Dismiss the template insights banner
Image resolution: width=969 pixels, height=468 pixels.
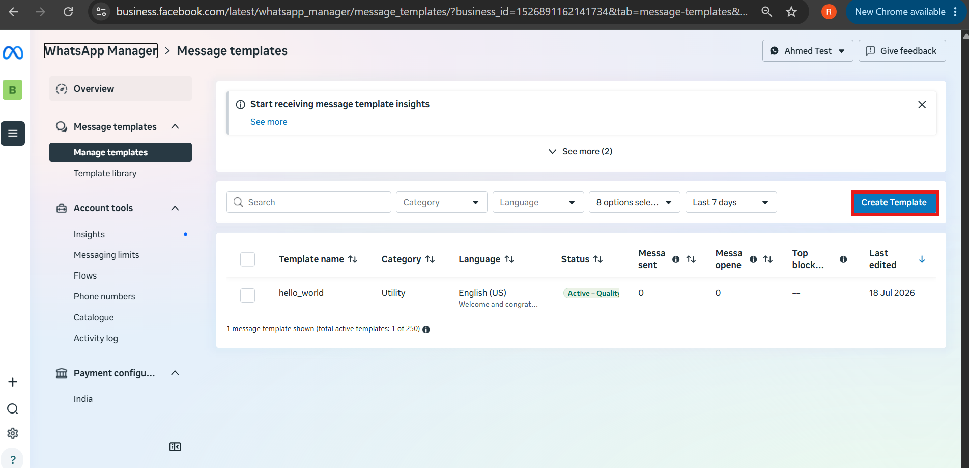(922, 105)
